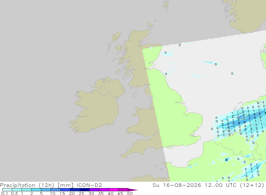Click the 25–30 mm navy legend swatch
Viewport: 266px width, 195px height.
(x=85, y=190)
